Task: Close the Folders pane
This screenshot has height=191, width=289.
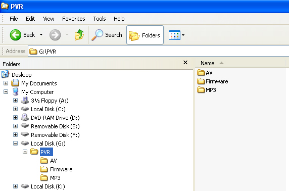Action: coord(185,63)
